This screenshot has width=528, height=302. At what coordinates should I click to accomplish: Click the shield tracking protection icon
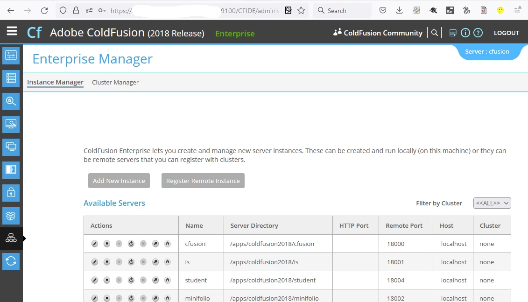tap(63, 10)
